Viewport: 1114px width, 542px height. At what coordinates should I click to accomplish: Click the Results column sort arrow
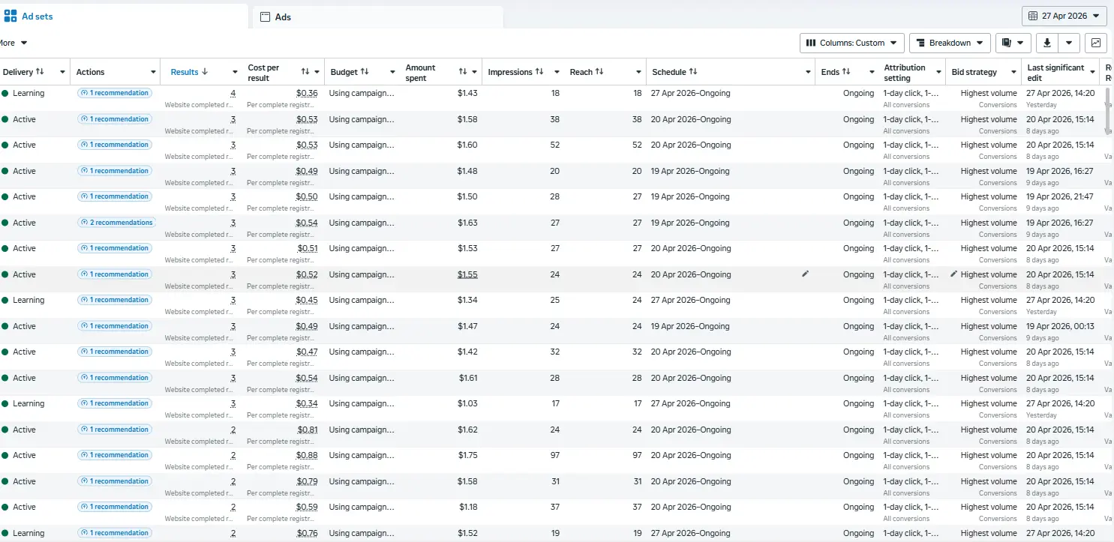tap(204, 72)
